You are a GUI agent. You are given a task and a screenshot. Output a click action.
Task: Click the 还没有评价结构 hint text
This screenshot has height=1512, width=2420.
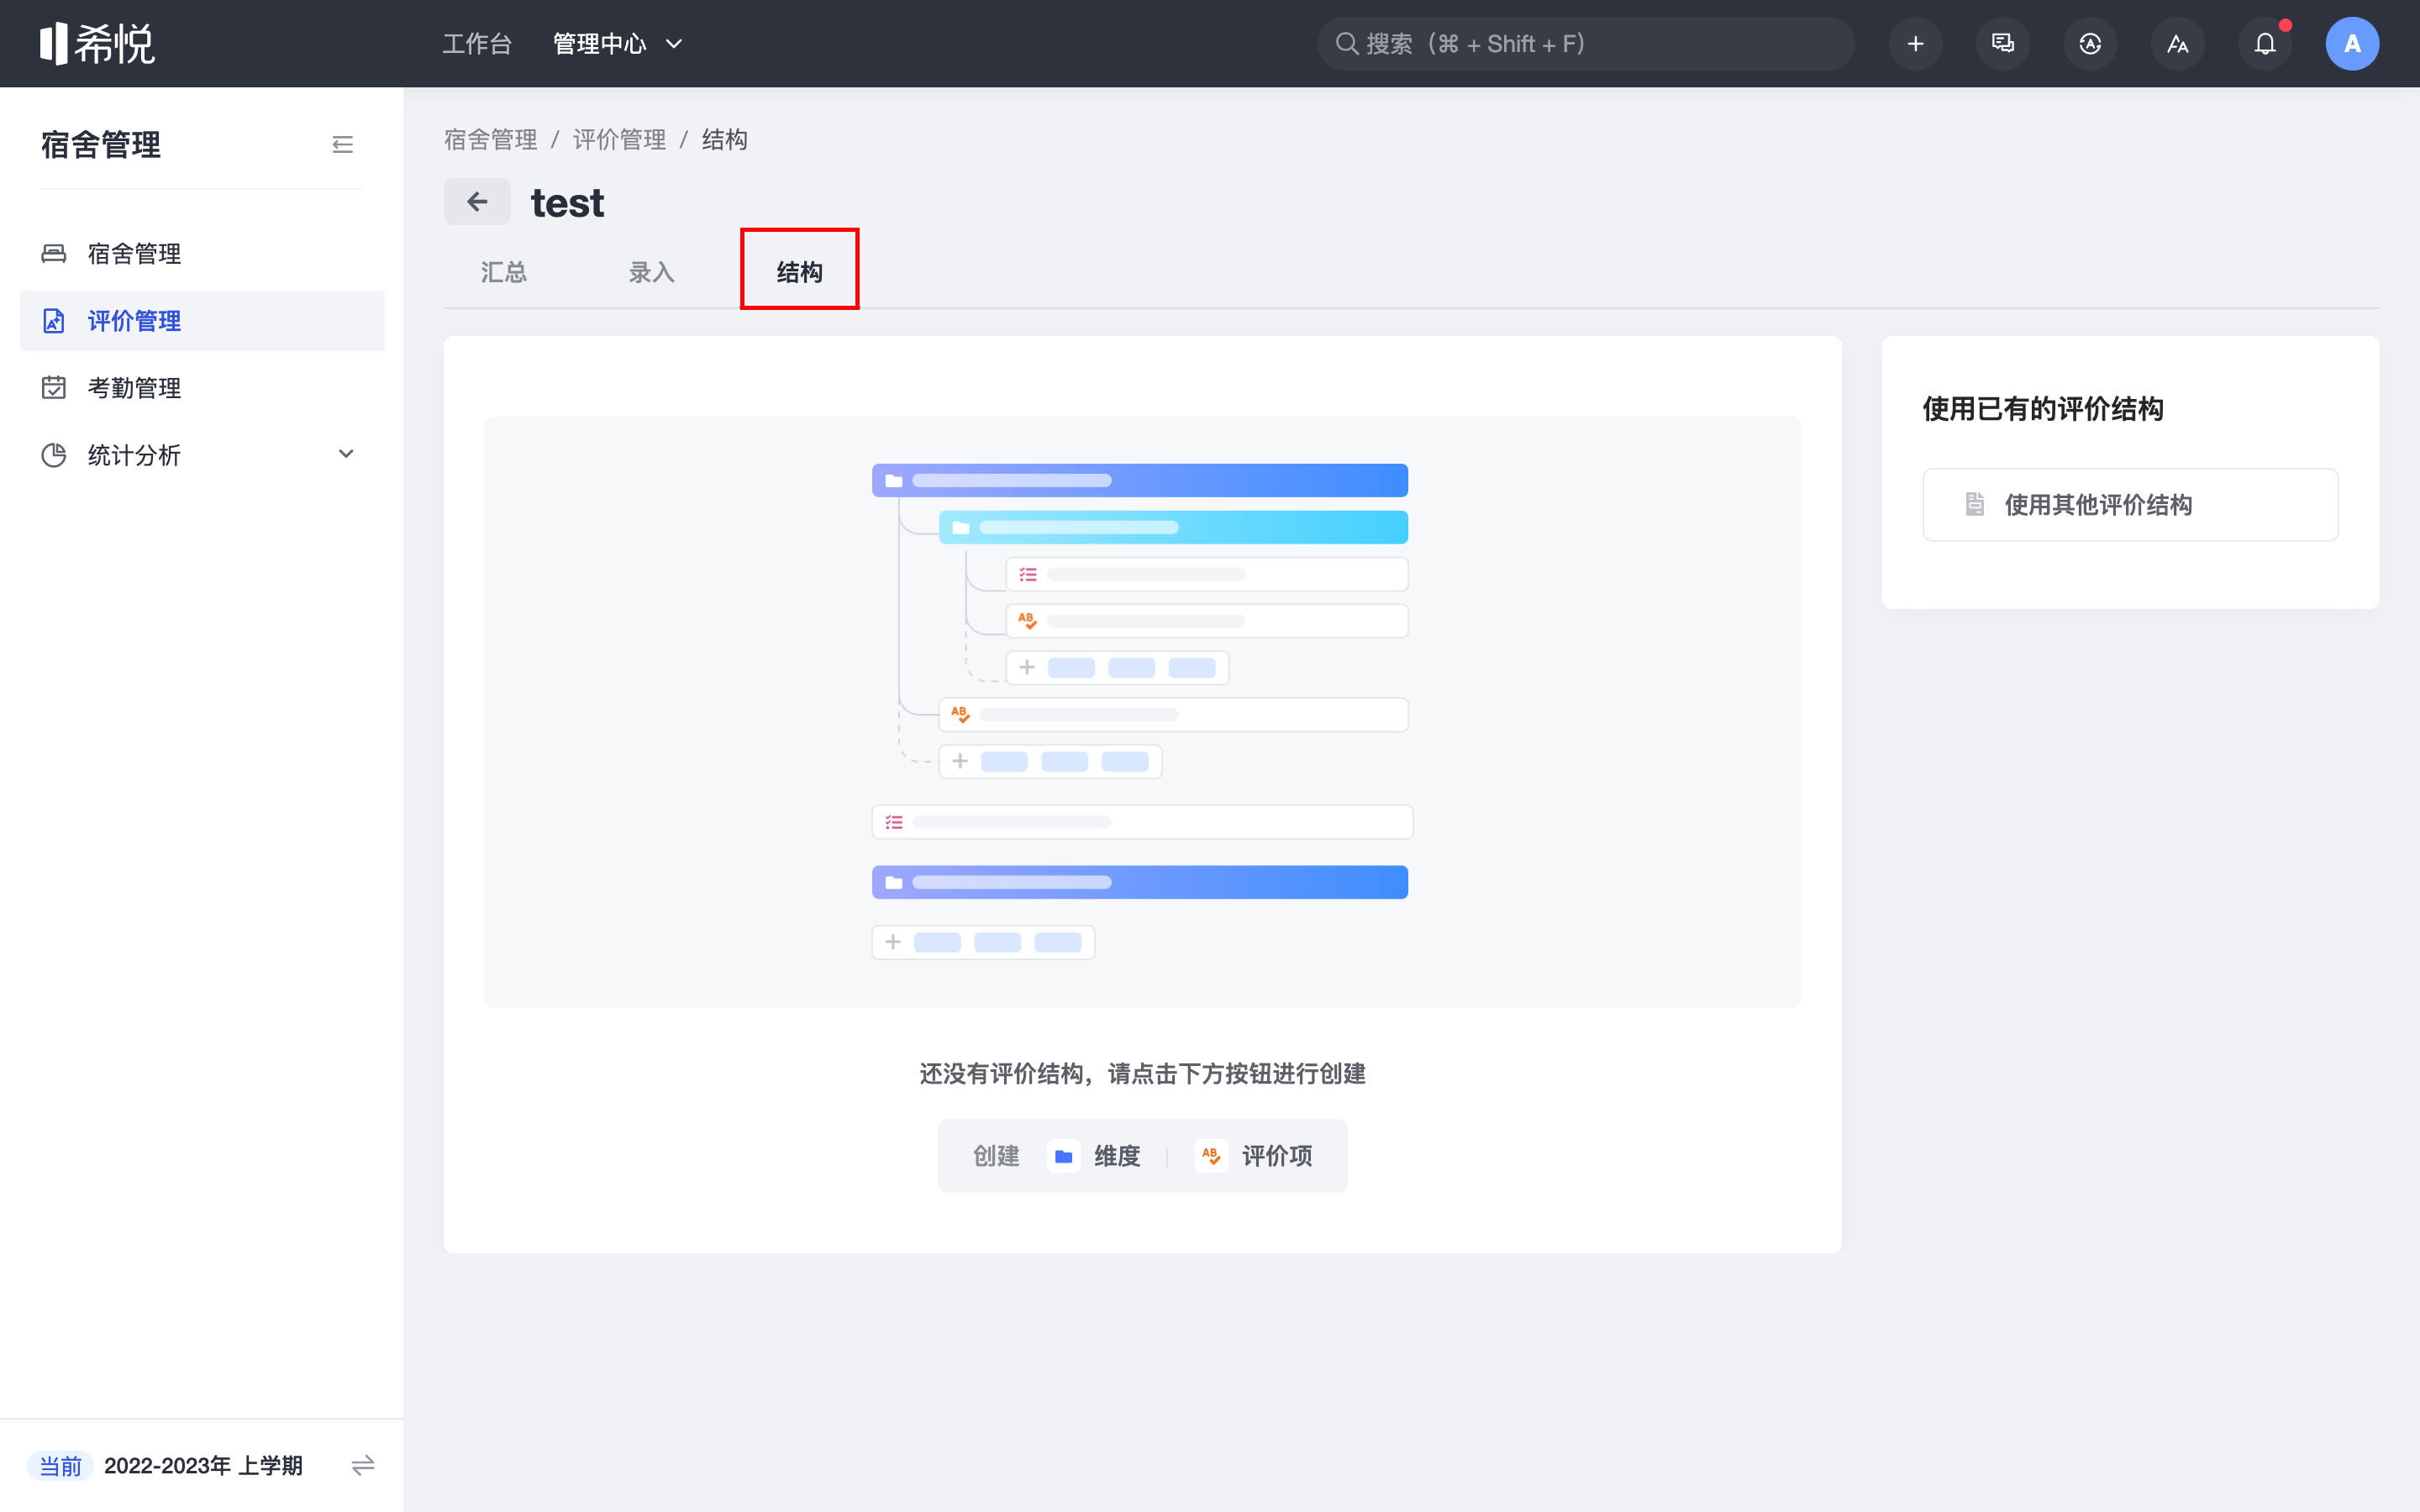point(1142,1074)
